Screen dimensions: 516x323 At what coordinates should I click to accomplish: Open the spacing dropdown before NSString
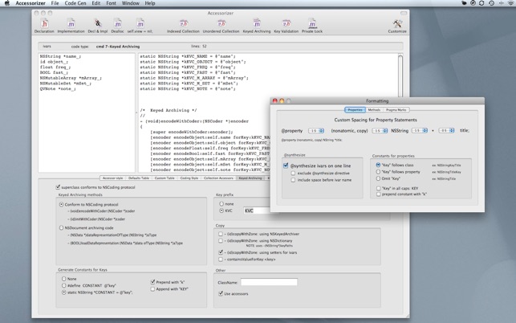(380, 130)
